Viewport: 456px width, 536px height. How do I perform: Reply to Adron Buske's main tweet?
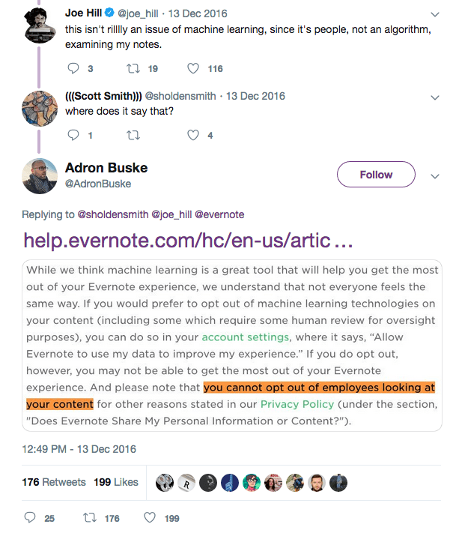pyautogui.click(x=31, y=517)
